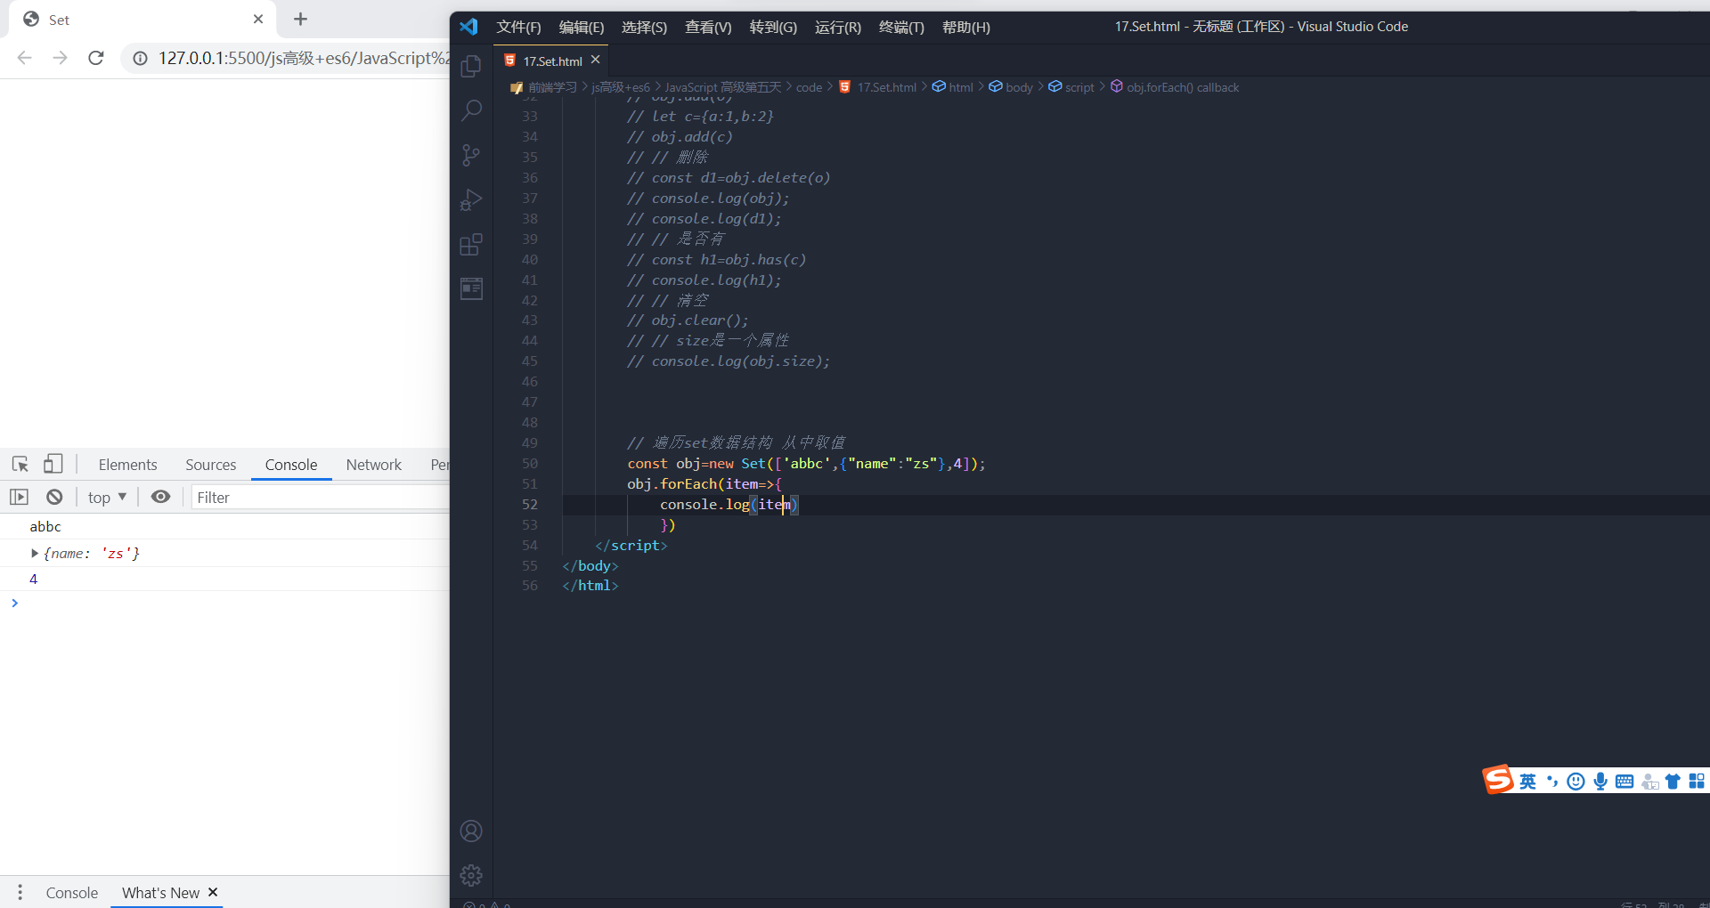Open the DevTools drawer kebab menu
Image resolution: width=1710 pixels, height=908 pixels.
tap(20, 892)
